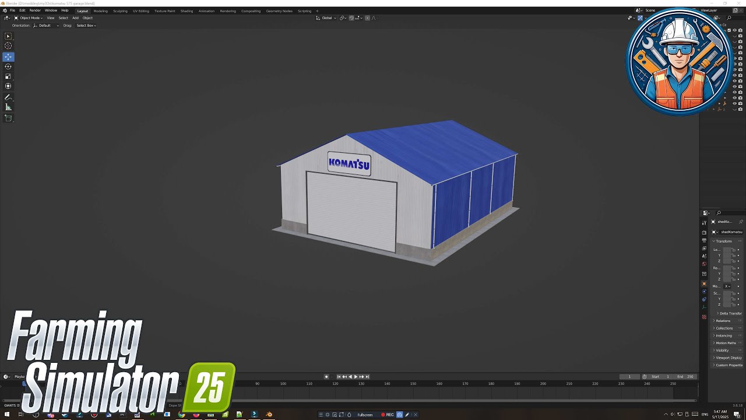Toggle lock on Rotation Y field

[x=733, y=274]
